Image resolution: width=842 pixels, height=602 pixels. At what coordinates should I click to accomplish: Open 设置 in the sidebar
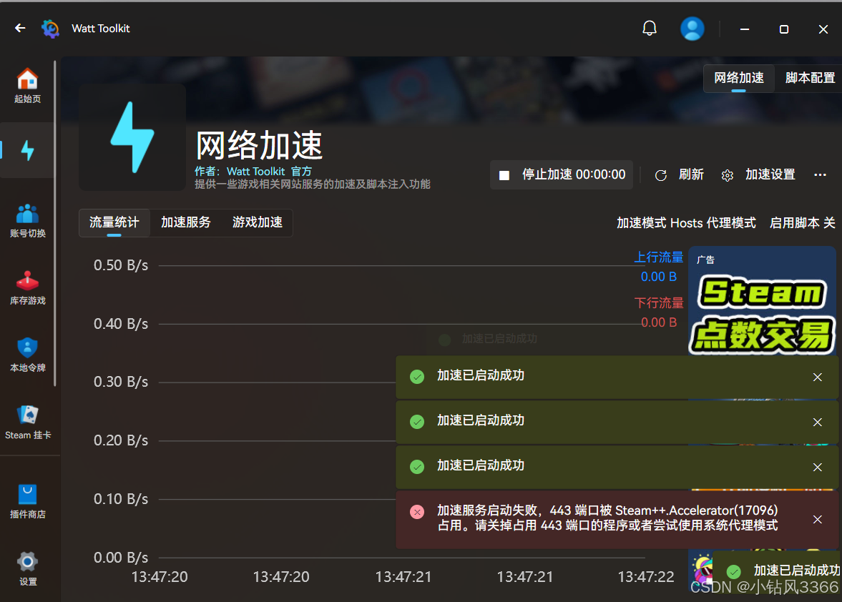27,569
